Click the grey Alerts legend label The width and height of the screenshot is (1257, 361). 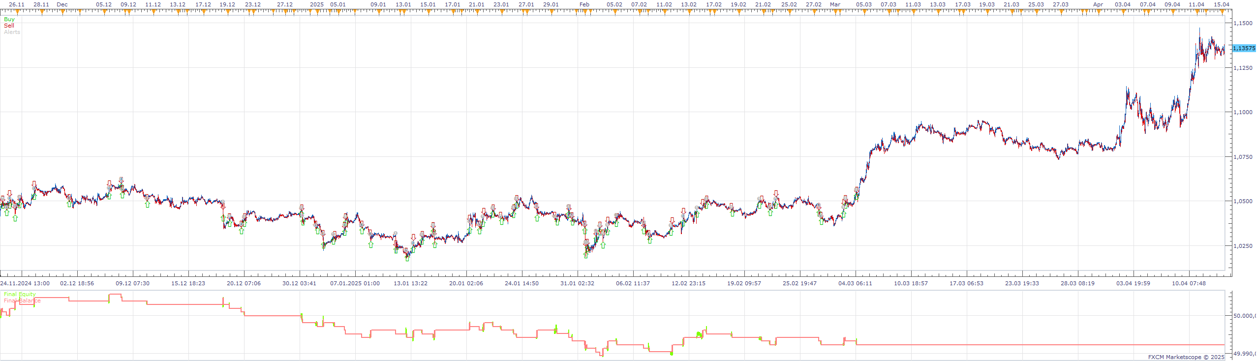click(12, 32)
